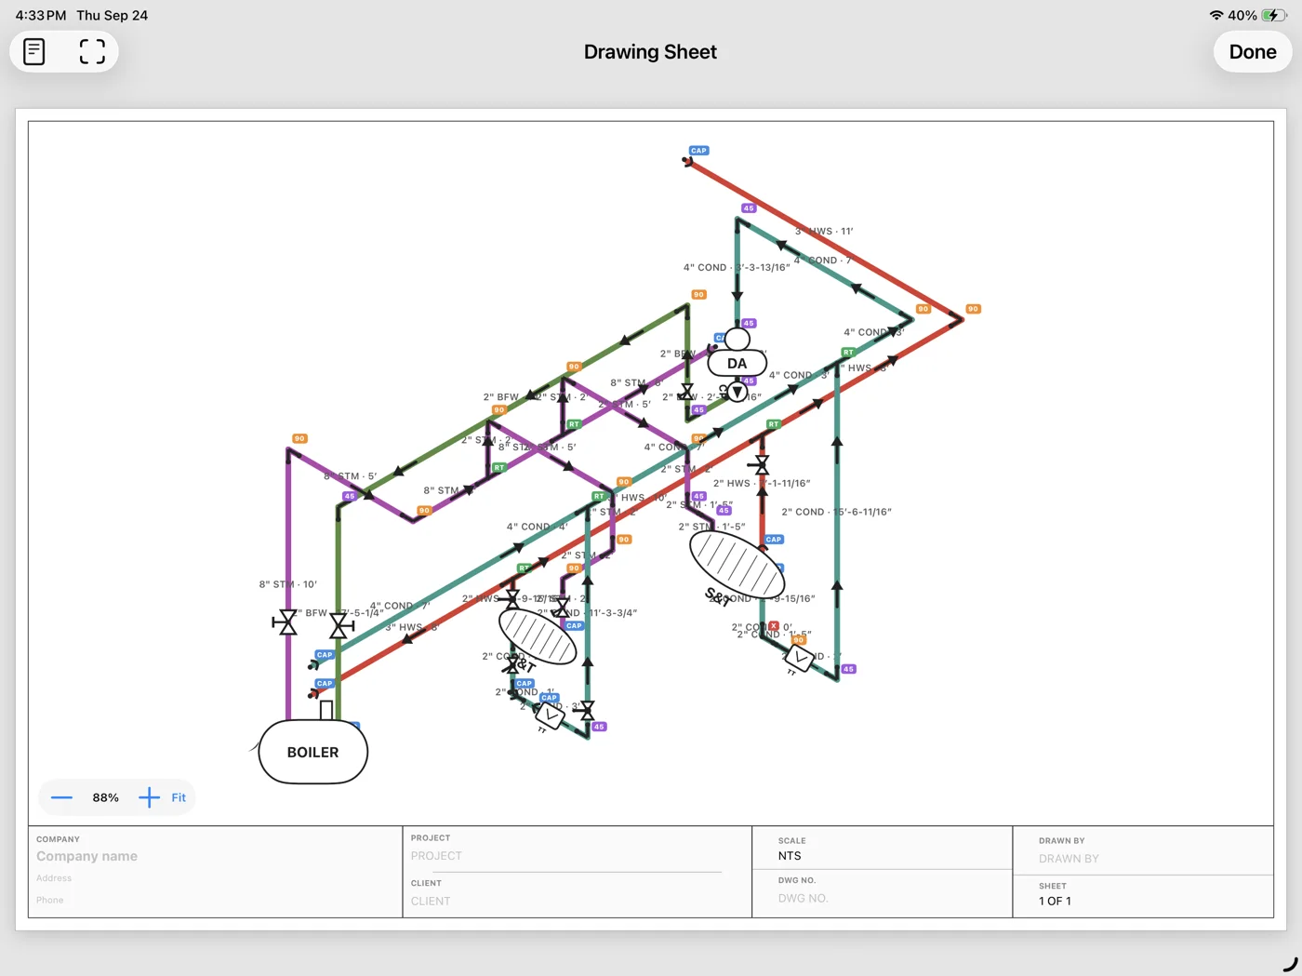The image size is (1302, 976).
Task: Tap the Drawing Sheet title
Action: [x=650, y=52]
